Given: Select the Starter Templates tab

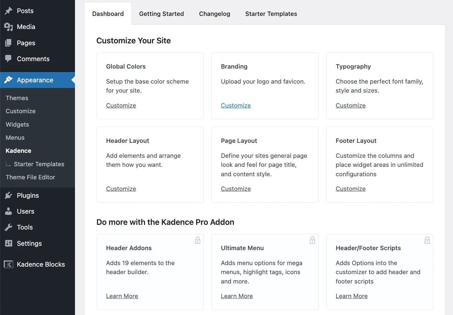Looking at the screenshot, I should tap(271, 14).
